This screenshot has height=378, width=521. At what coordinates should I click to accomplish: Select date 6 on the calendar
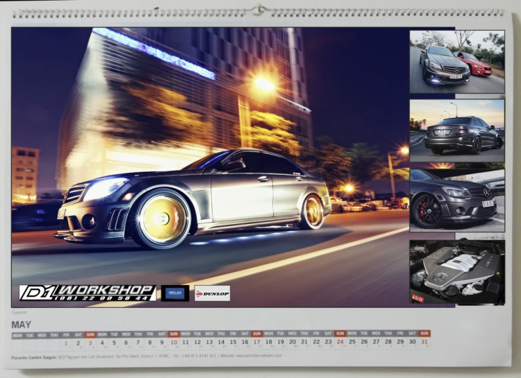(x=126, y=343)
